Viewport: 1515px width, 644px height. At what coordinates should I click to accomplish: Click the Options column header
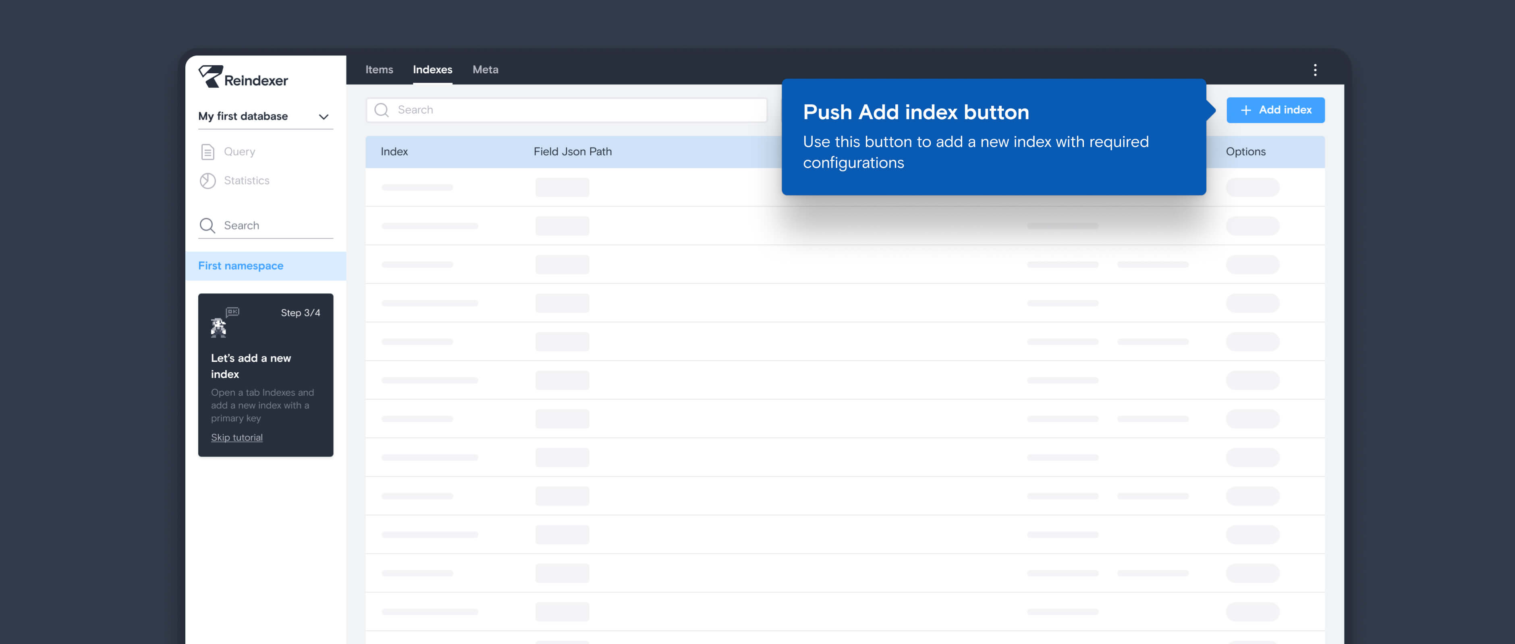tap(1245, 152)
